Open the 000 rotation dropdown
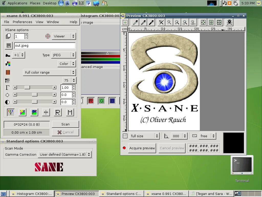 pos(179,136)
